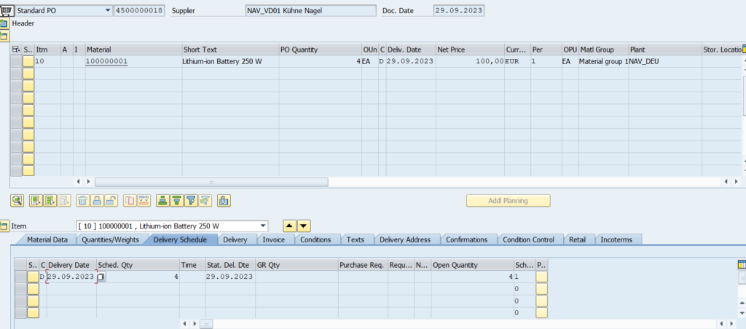Image resolution: width=746 pixels, height=329 pixels.
Task: Switch to the Conditions tab
Action: [x=315, y=239]
